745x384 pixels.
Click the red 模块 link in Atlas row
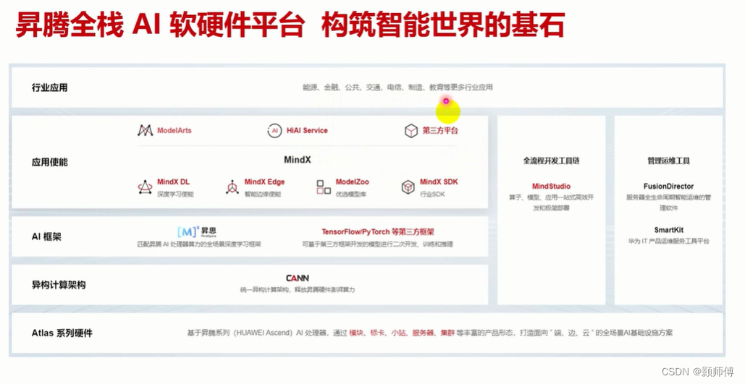(356, 333)
